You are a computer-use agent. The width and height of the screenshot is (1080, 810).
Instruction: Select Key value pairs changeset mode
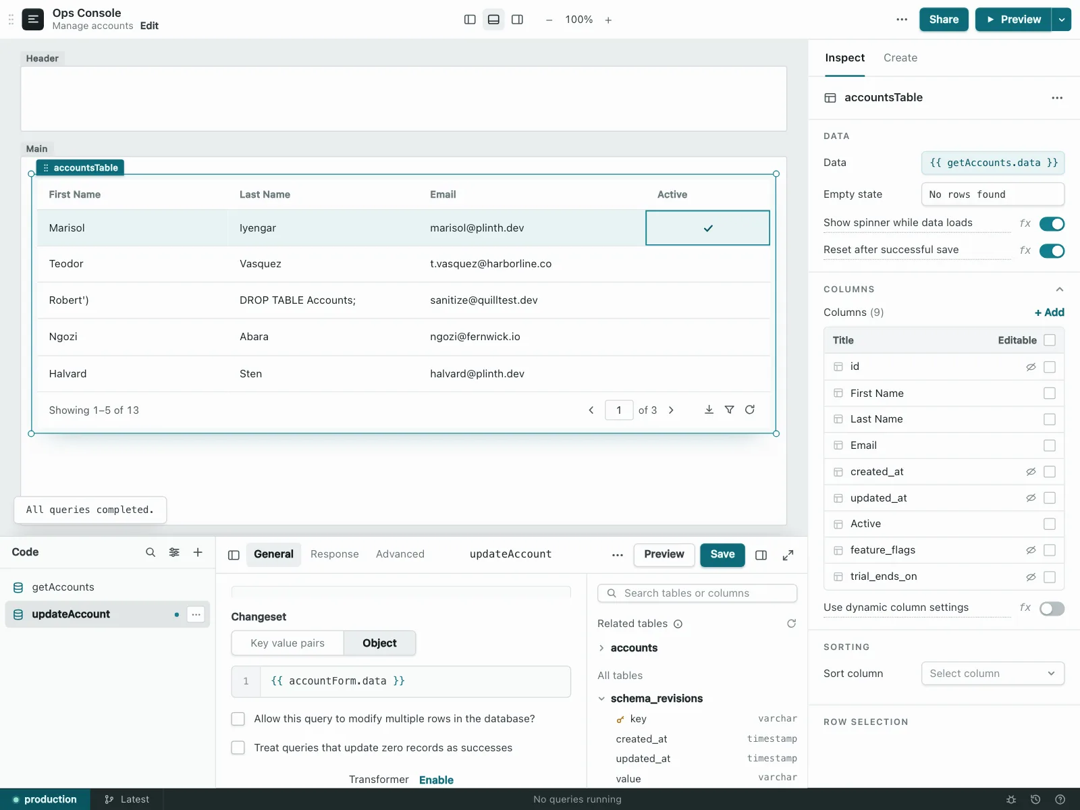click(x=288, y=643)
